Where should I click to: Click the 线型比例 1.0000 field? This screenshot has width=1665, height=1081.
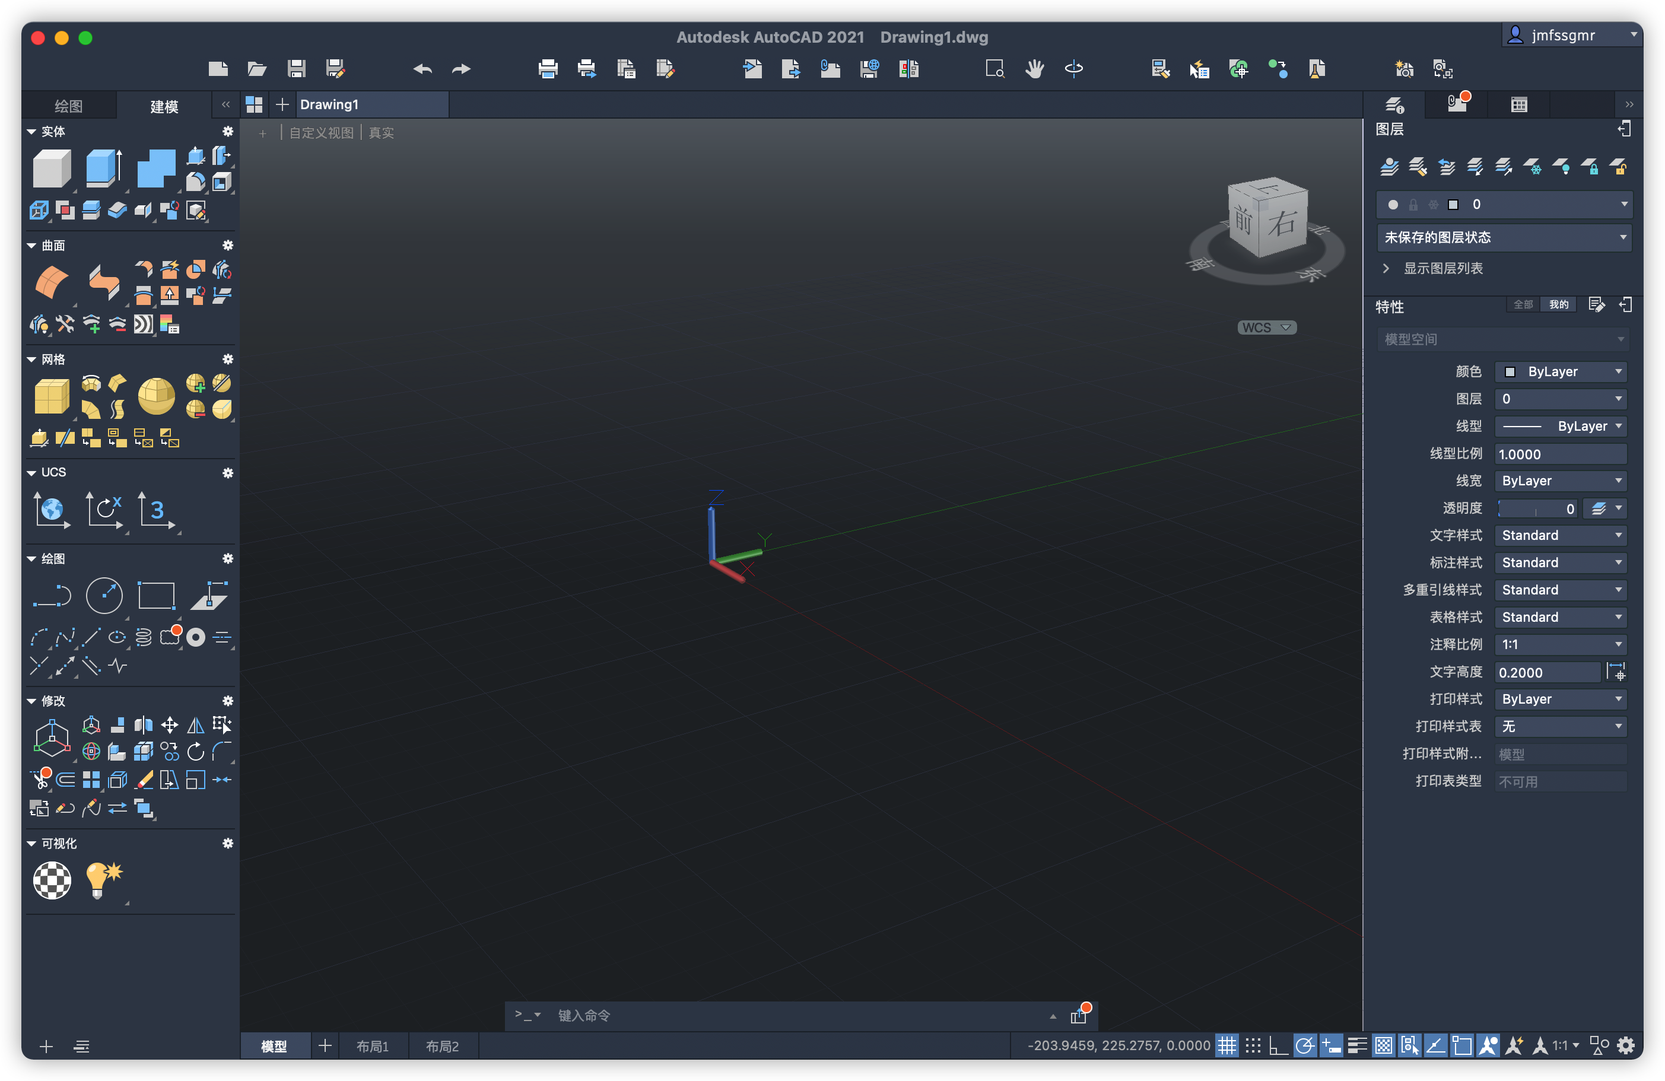[1561, 454]
